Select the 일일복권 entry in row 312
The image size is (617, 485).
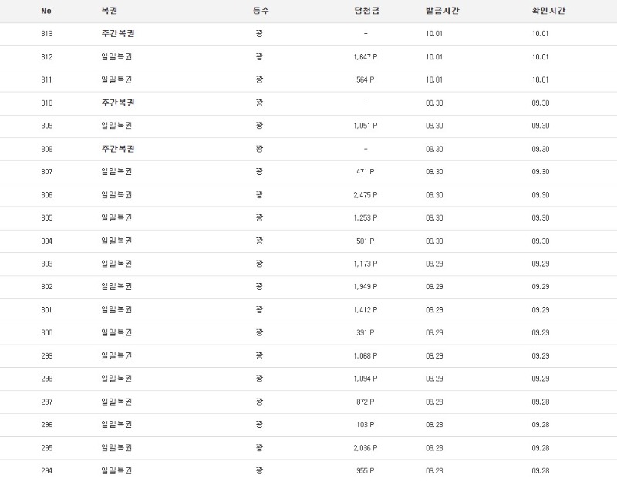tap(116, 57)
